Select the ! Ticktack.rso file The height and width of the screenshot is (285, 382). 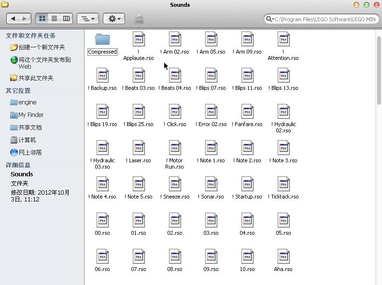[283, 188]
